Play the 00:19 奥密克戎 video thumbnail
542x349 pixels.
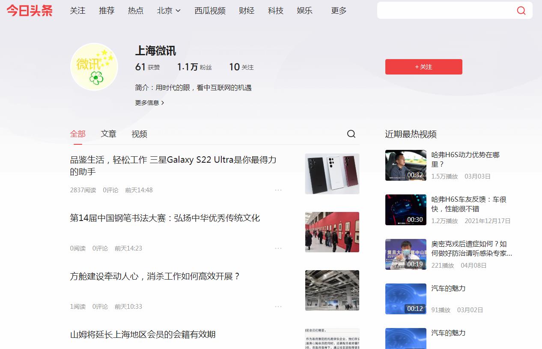pyautogui.click(x=406, y=254)
